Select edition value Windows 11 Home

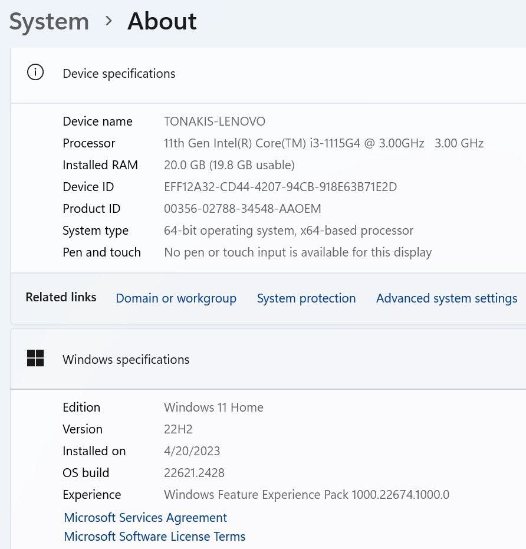213,407
